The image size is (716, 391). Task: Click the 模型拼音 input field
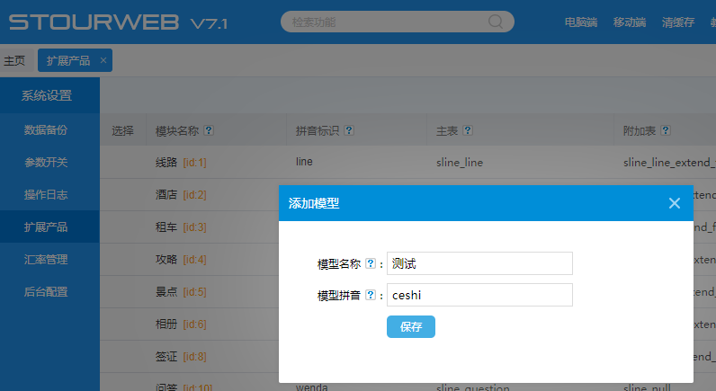pos(479,295)
